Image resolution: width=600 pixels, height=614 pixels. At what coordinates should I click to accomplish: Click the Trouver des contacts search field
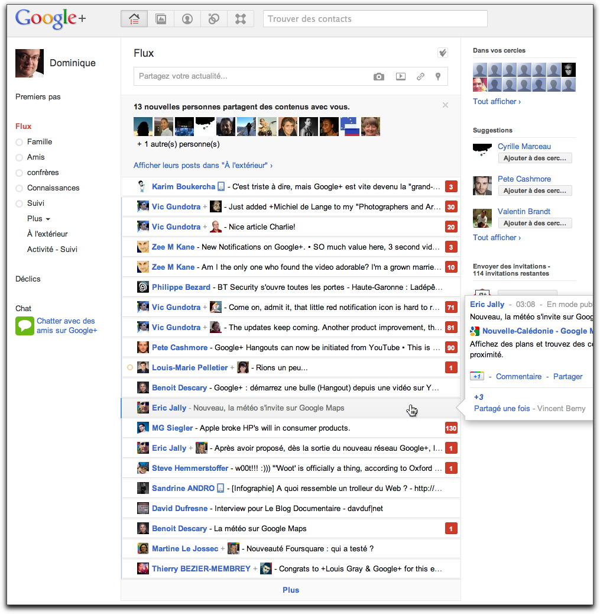coord(375,19)
